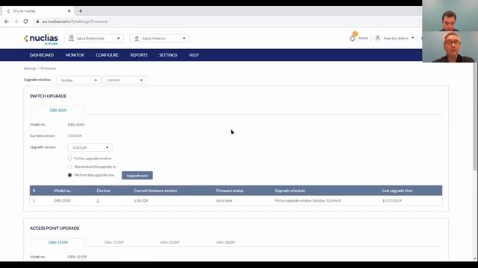478x268 pixels.
Task: Open the DASHBOARD menu
Action: pyautogui.click(x=42, y=55)
